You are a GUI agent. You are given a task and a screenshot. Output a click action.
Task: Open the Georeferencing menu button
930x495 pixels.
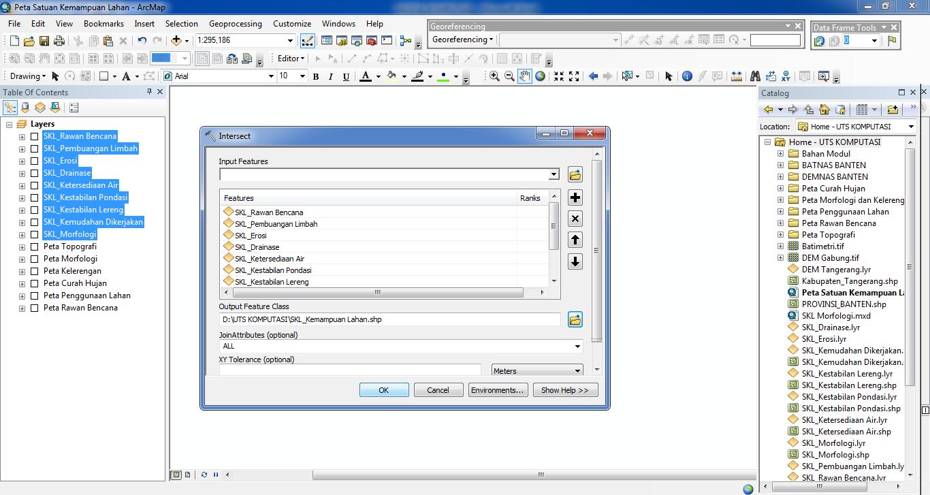pyautogui.click(x=463, y=39)
